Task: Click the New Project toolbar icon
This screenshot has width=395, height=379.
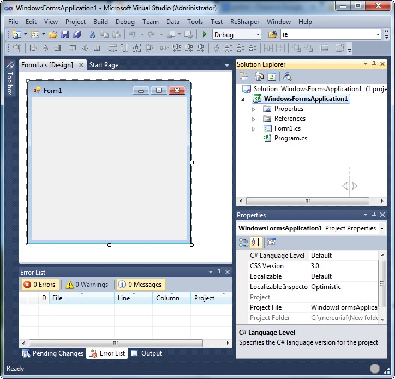Action: click(16, 34)
